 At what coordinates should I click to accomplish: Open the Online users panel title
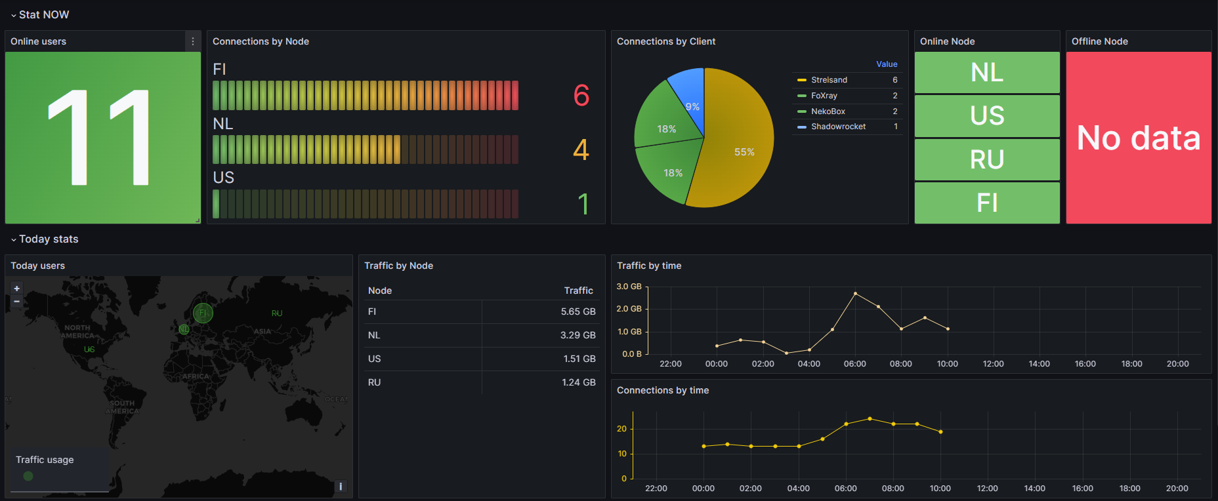[x=38, y=41]
